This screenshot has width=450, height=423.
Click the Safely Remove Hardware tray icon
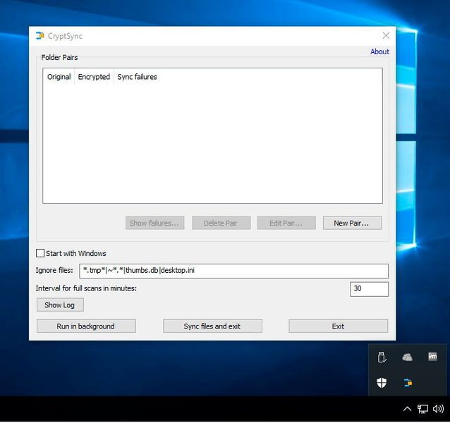pyautogui.click(x=382, y=357)
